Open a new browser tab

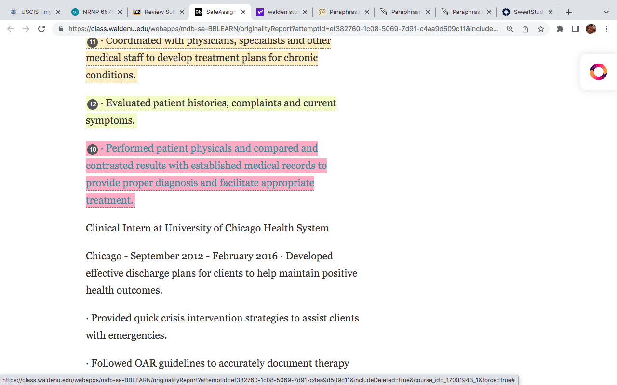coord(569,12)
